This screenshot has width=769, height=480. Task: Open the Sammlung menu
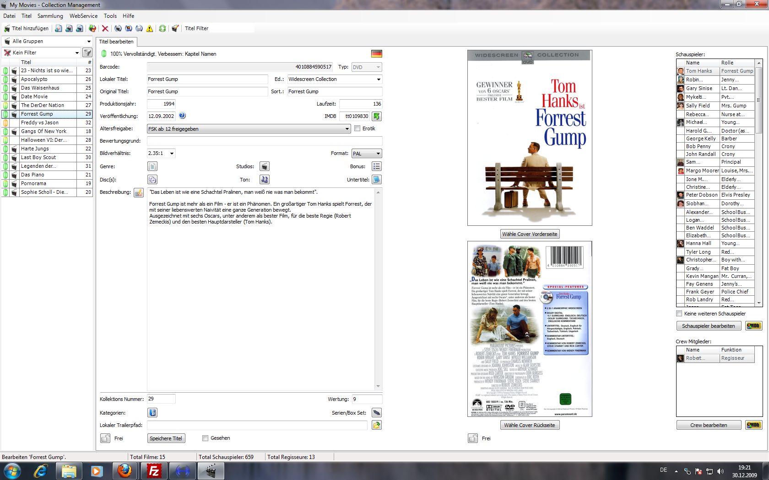point(50,16)
